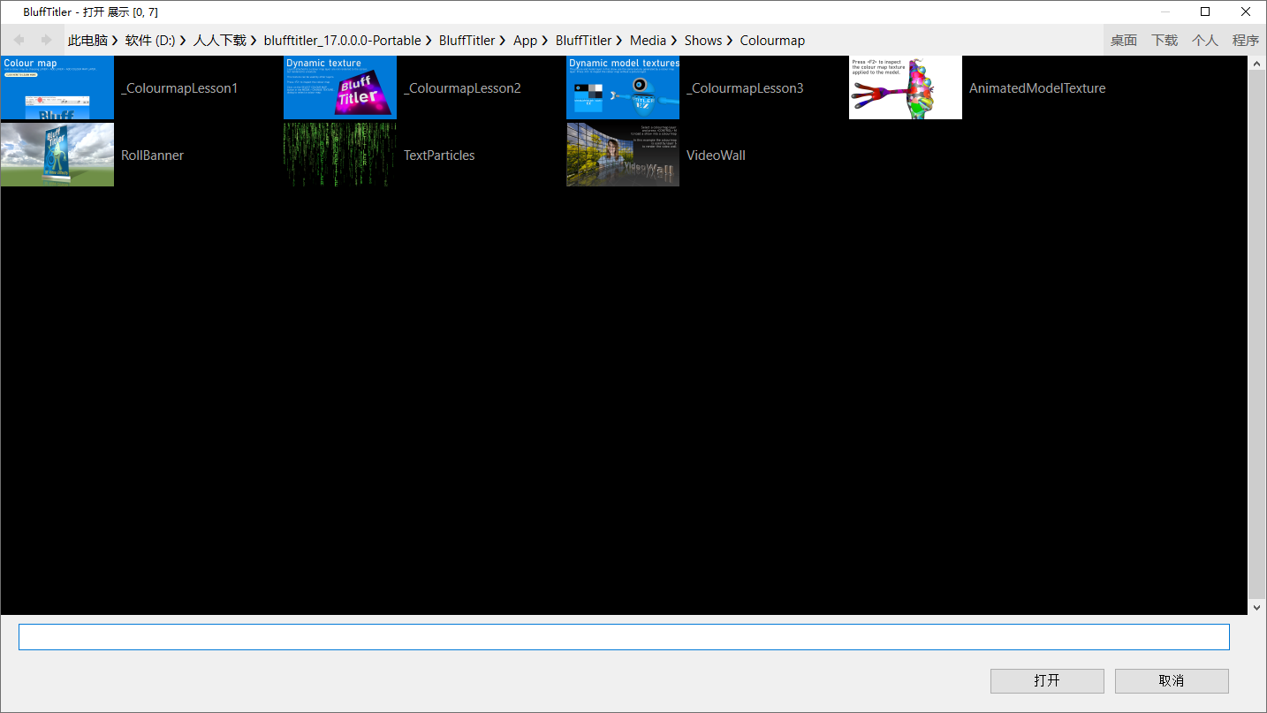Screen dimensions: 1267x713
Task: Select the _ColourmapLesson2 show thumbnail
Action: (x=340, y=87)
